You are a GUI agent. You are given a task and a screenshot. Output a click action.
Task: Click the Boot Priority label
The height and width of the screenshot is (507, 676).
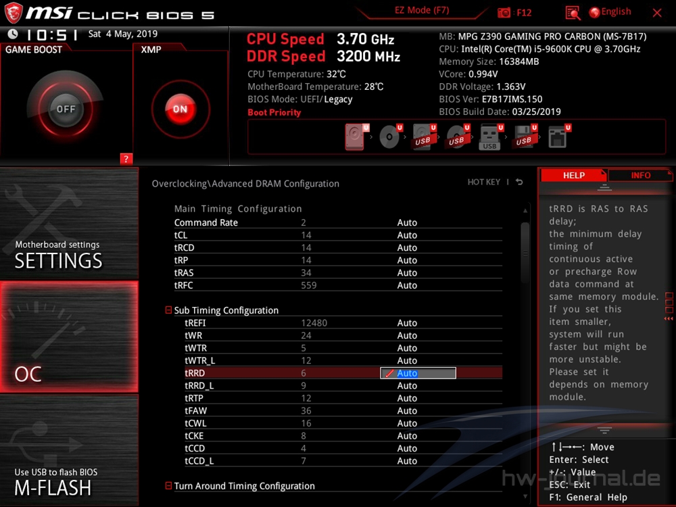click(x=274, y=112)
